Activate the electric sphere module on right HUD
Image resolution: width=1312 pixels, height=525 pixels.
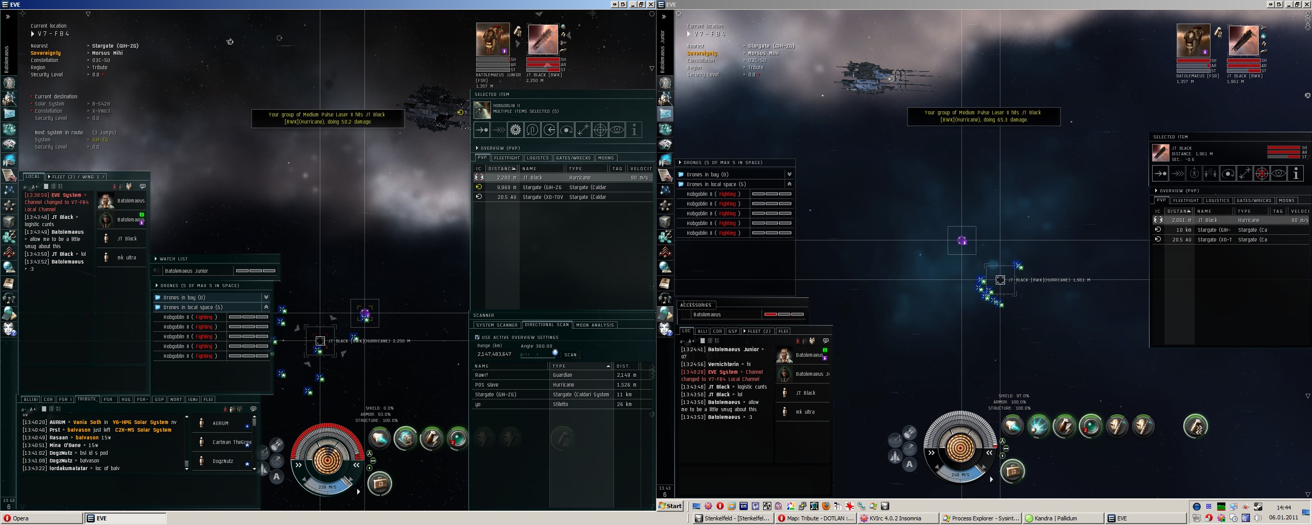(1039, 426)
